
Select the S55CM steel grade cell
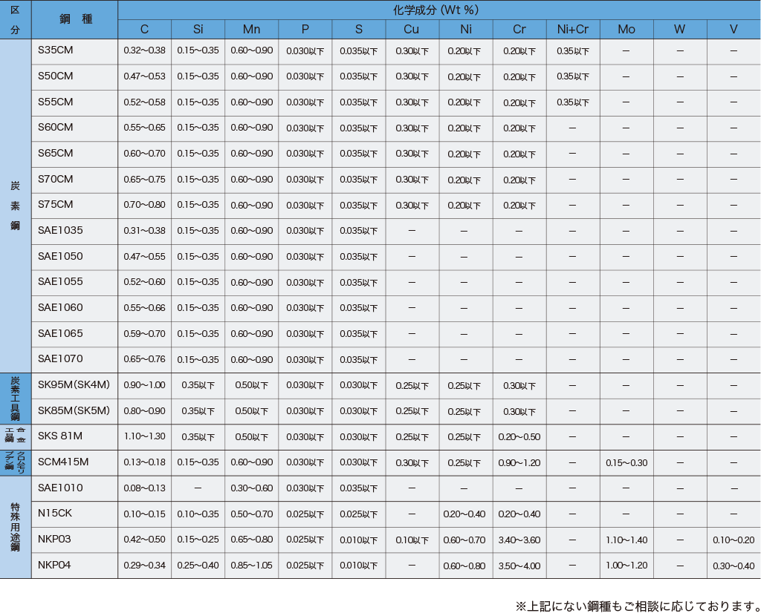[x=75, y=102]
